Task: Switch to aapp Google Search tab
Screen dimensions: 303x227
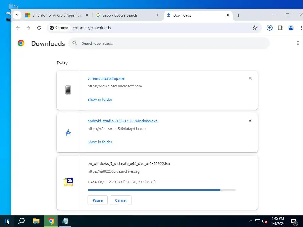Action: (x=128, y=15)
